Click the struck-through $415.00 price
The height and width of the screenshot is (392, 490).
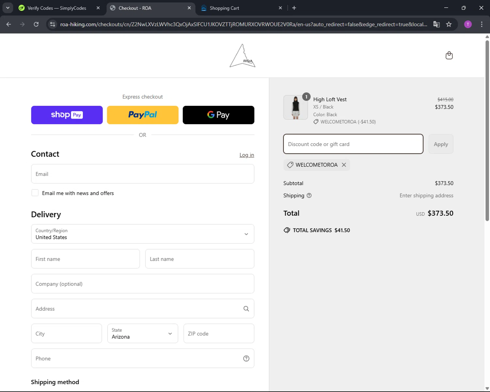click(x=445, y=99)
